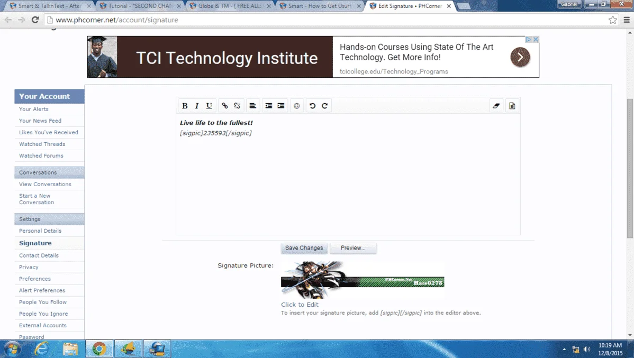
Task: Open the Windows Start menu
Action: pos(12,348)
